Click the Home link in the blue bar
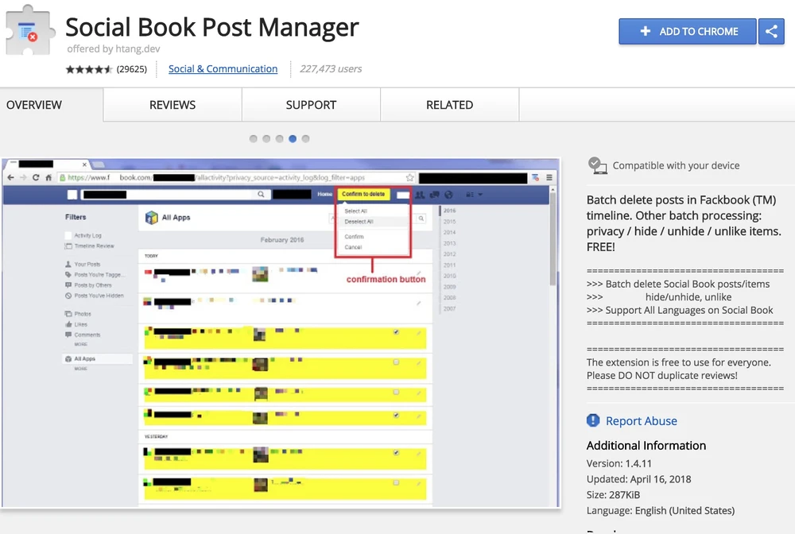The image size is (795, 534). [324, 194]
